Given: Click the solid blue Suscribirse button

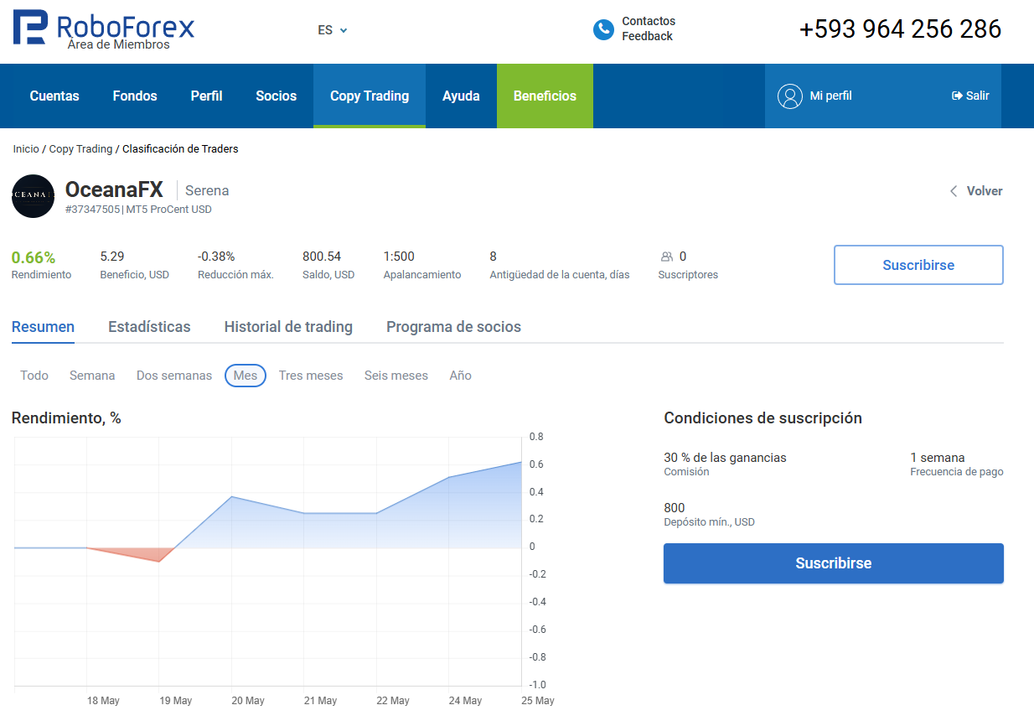Looking at the screenshot, I should tap(834, 563).
